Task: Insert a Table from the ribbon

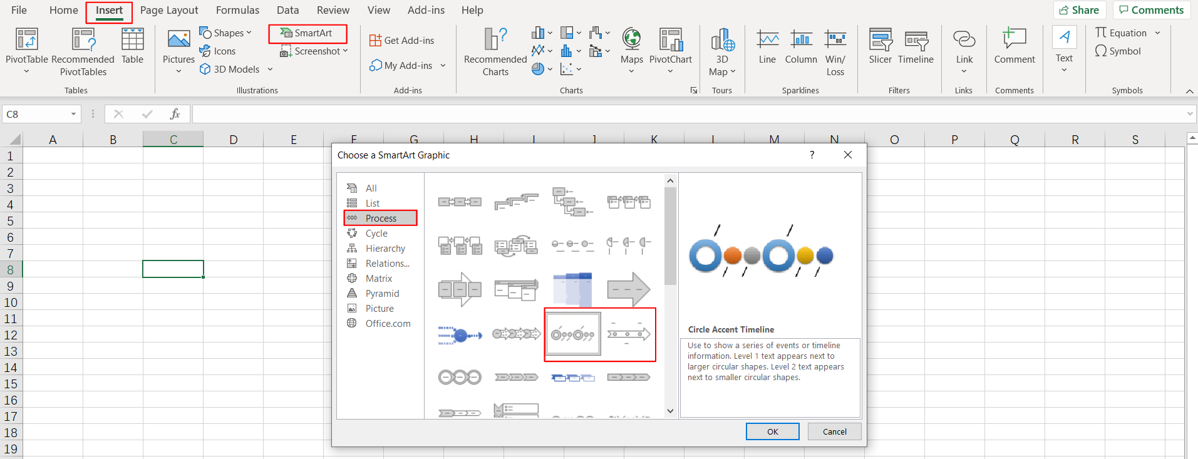Action: click(132, 46)
